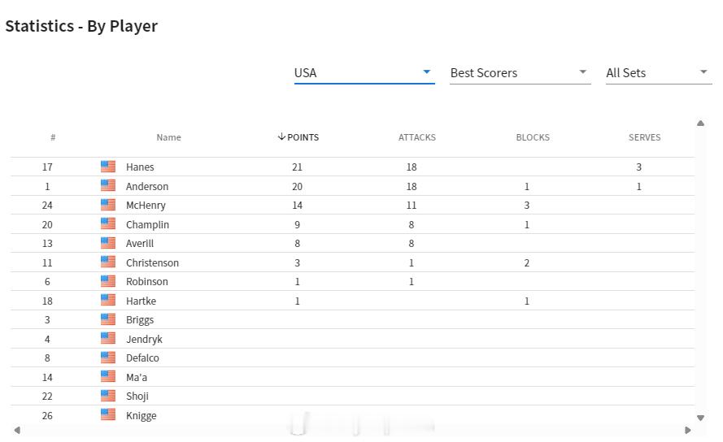The height and width of the screenshot is (442, 723).
Task: Click the Name column header
Action: (x=169, y=137)
